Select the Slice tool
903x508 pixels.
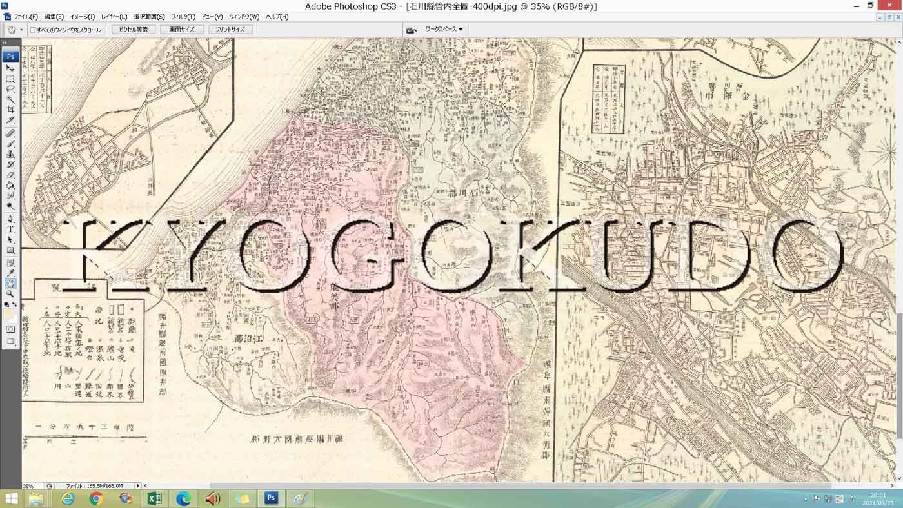tap(10, 119)
